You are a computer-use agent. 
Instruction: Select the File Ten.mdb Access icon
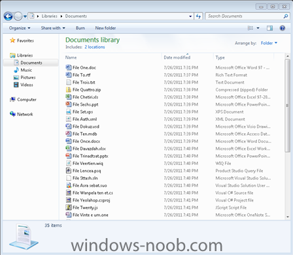tap(69, 134)
